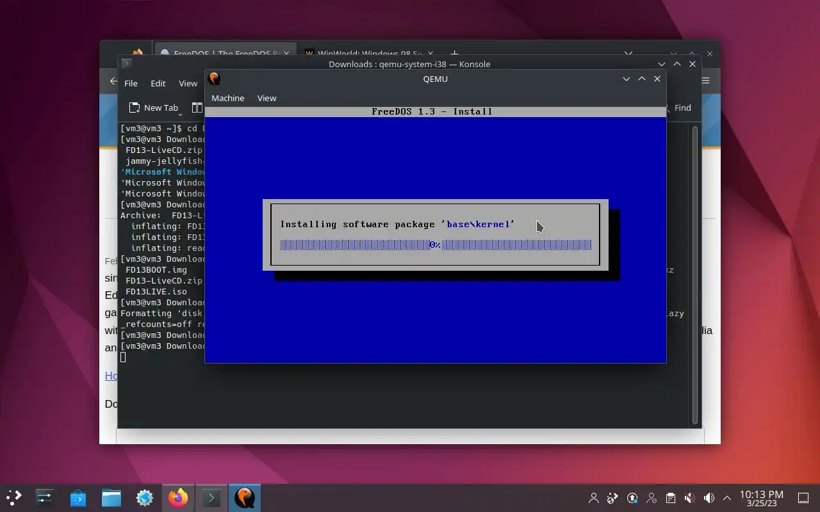Open System Settings from the taskbar
The height and width of the screenshot is (512, 820).
pos(45,497)
